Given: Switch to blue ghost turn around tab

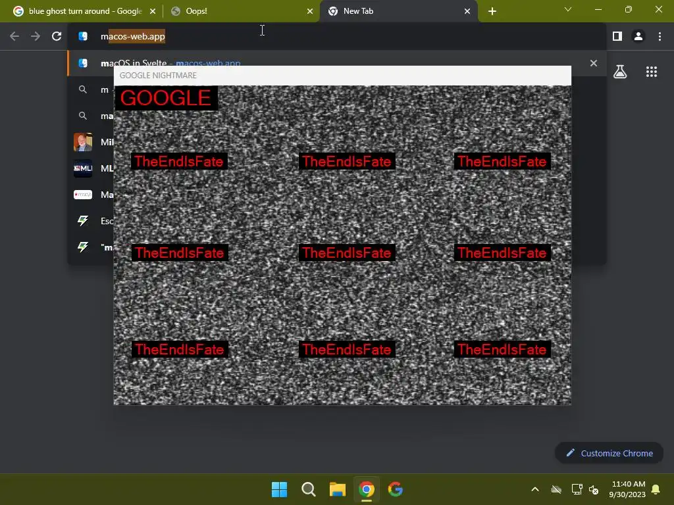Looking at the screenshot, I should (85, 11).
